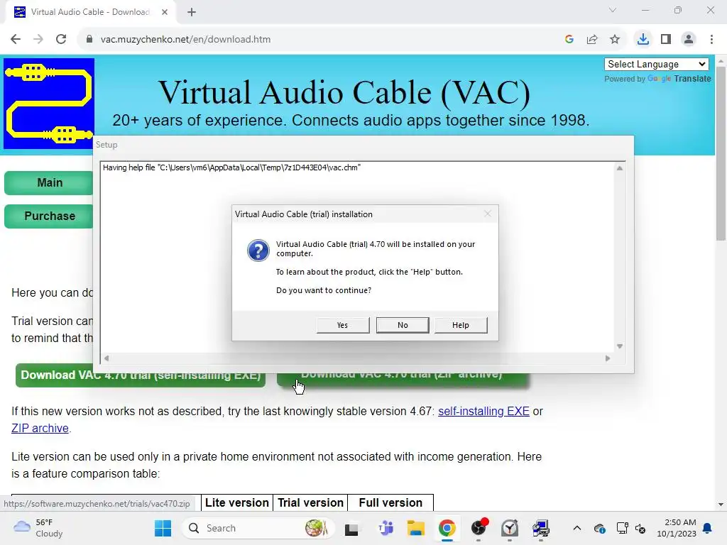Go forward in browser history

[38, 40]
